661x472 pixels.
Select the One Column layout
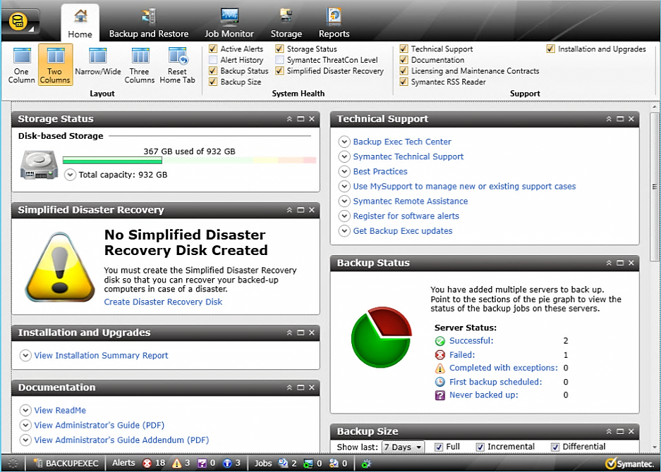tap(22, 65)
